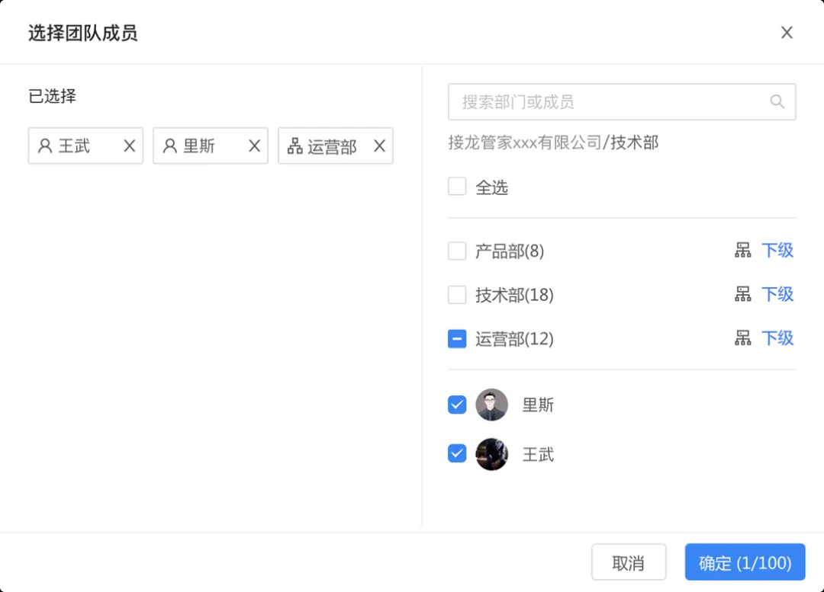Focus the 搜索部门或成员 search field
This screenshot has height=592, width=824.
click(x=622, y=102)
